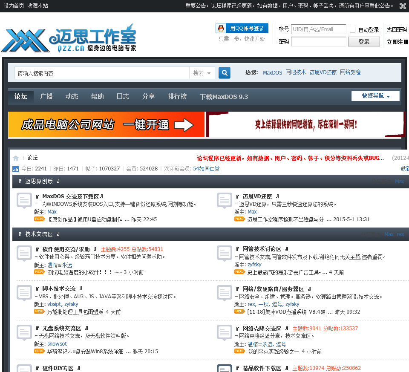Click NEW badge beside 测试电脑温度的小软件 post
The image size is (409, 372).
click(x=39, y=272)
